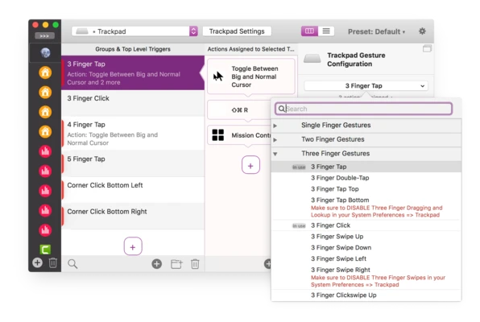The height and width of the screenshot is (322, 480).
Task: Click the Trackpad Settings button
Action: tap(237, 31)
